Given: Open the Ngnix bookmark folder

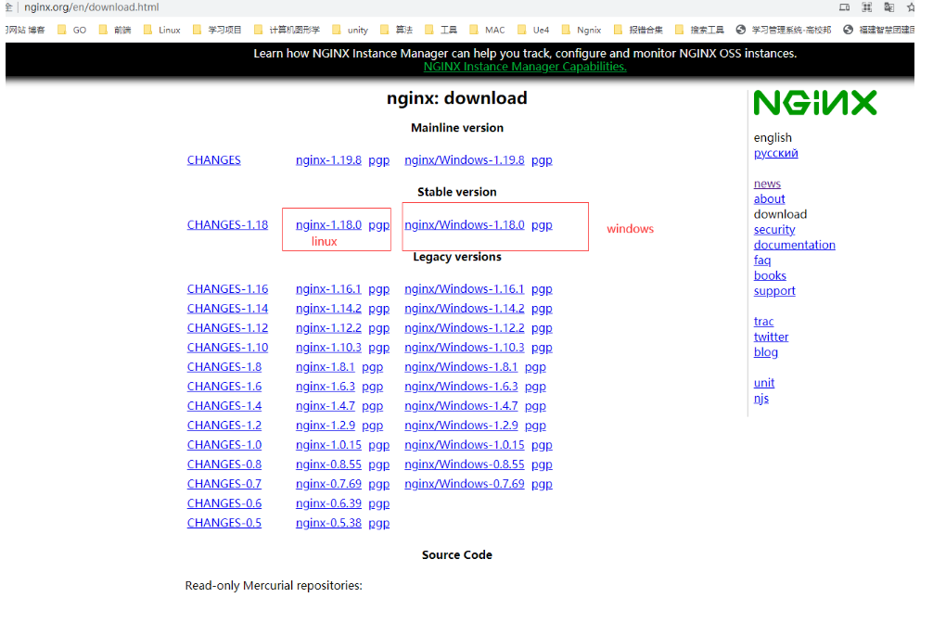Looking at the screenshot, I should [582, 30].
